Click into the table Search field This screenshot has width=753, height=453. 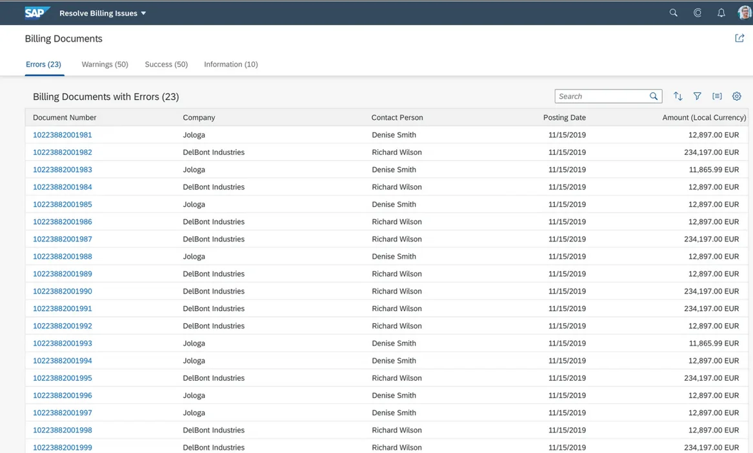pyautogui.click(x=601, y=96)
